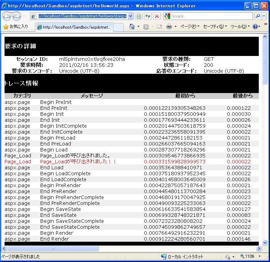The image size is (270, 262).
Task: Click vertical scrollbar down arrow
Action: (265, 242)
